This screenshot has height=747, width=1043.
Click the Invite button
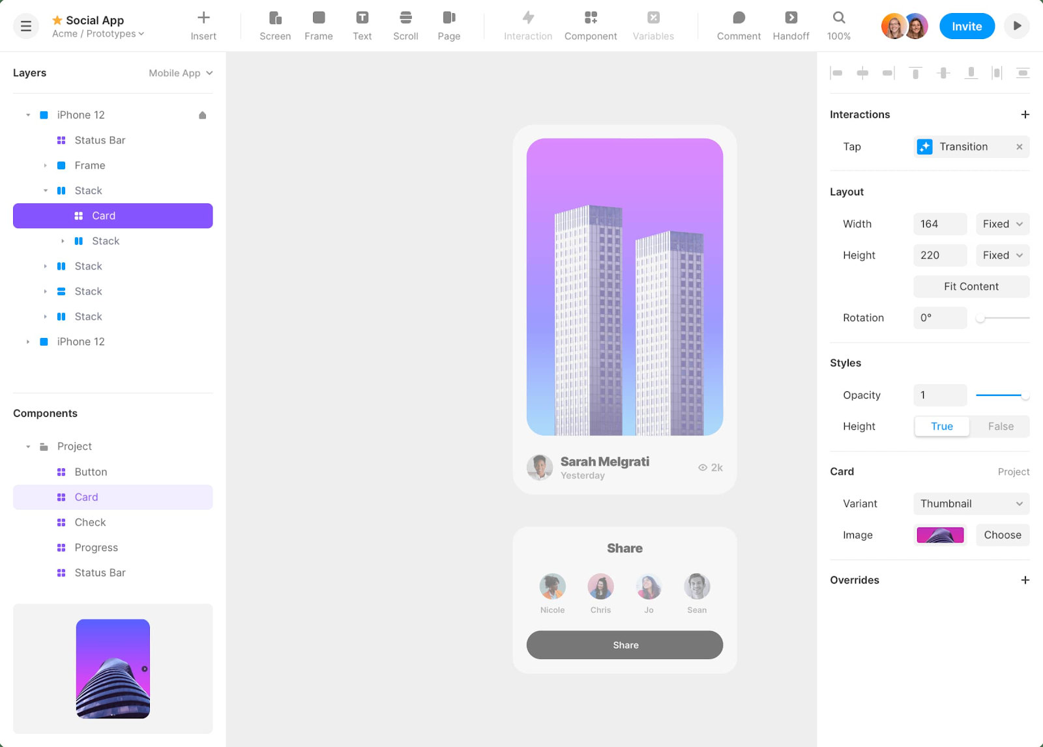point(966,26)
